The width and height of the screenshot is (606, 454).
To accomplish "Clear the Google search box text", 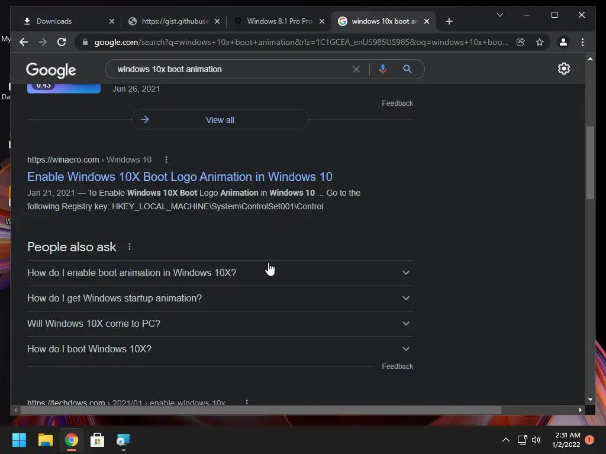I will tap(356, 69).
